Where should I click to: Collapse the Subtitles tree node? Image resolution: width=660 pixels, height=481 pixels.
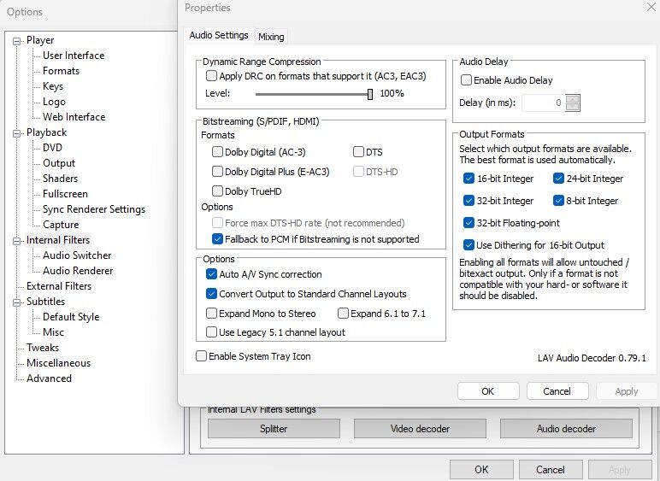[x=16, y=302]
